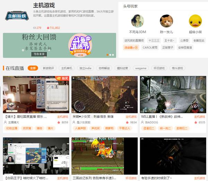The width and height of the screenshot is (208, 181).
Task: Switch to the 新游测评 tab
Action: click(49, 68)
